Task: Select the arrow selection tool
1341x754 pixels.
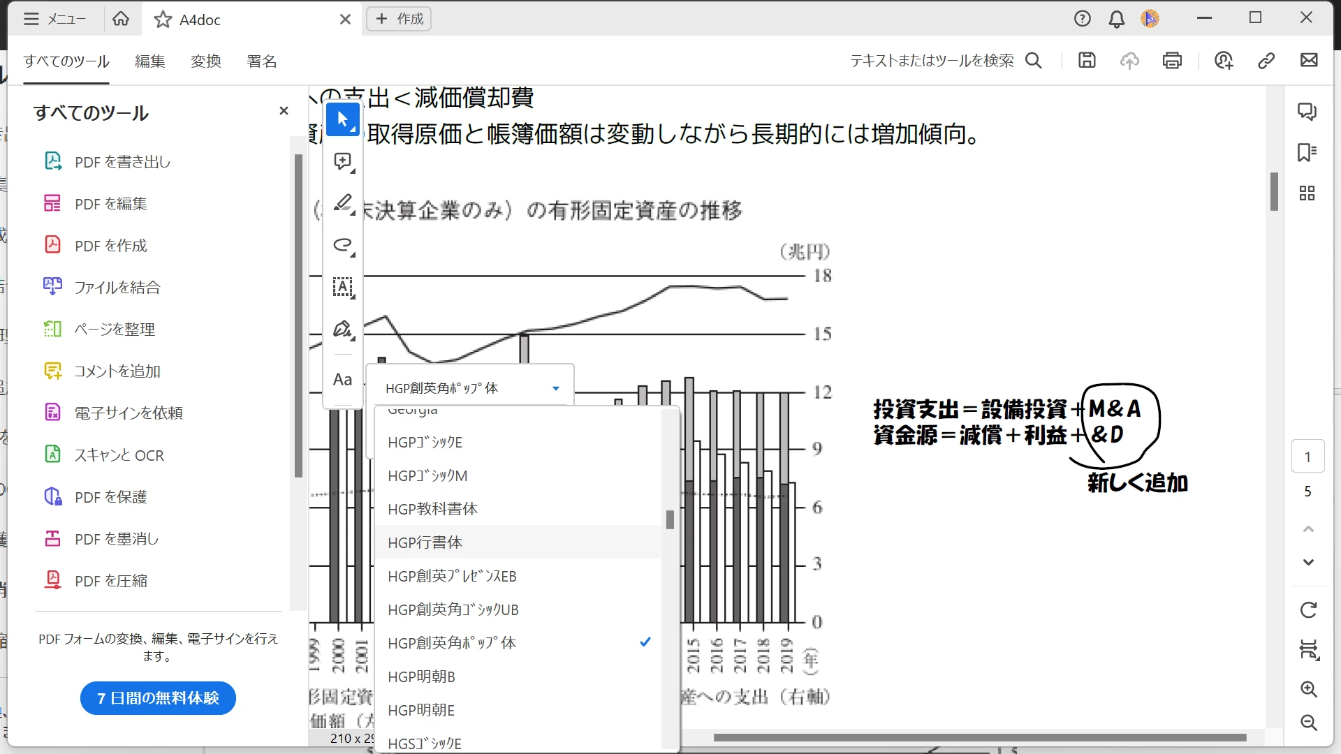Action: 342,119
